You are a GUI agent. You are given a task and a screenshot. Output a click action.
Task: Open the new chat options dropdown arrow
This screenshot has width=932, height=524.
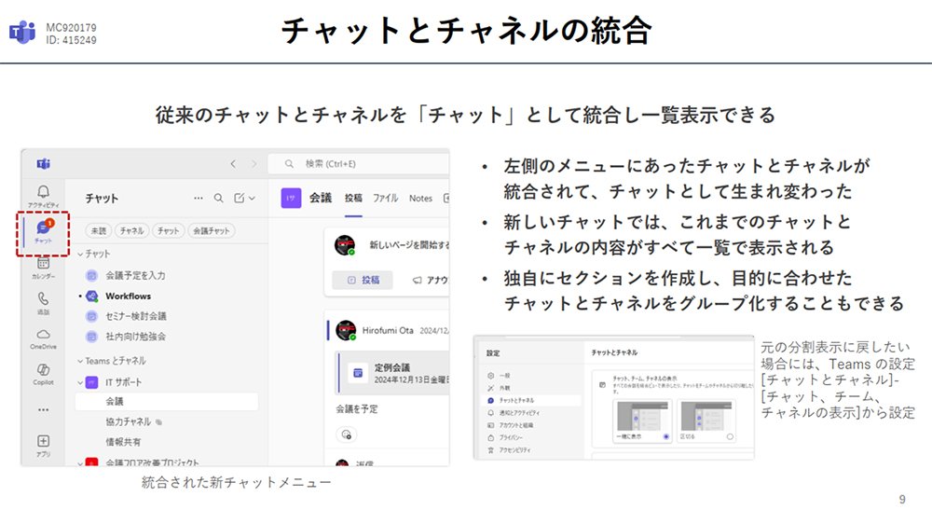252,198
